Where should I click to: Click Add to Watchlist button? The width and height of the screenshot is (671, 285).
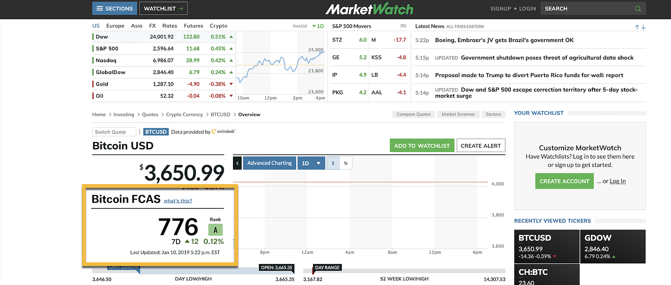pos(422,146)
